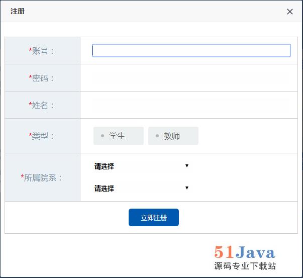Click the 所属院系 label
The image size is (303, 278).
click(x=43, y=177)
